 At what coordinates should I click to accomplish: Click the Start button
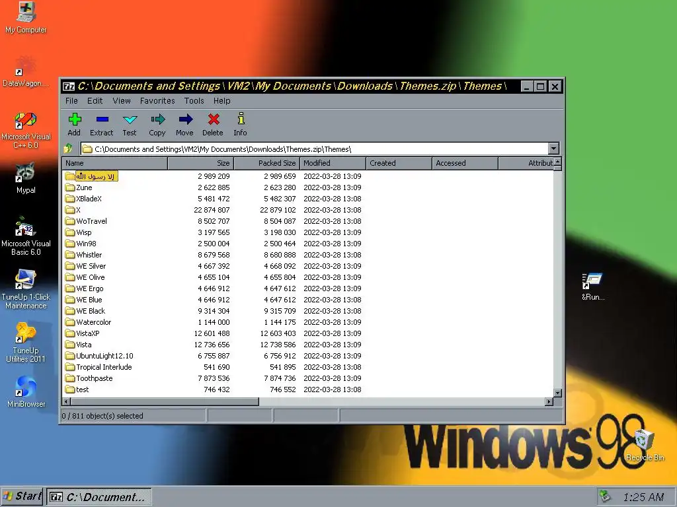coord(22,496)
